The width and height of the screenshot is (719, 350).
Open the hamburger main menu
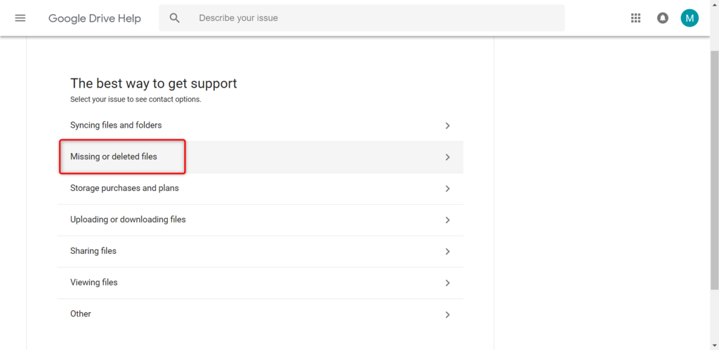(20, 18)
